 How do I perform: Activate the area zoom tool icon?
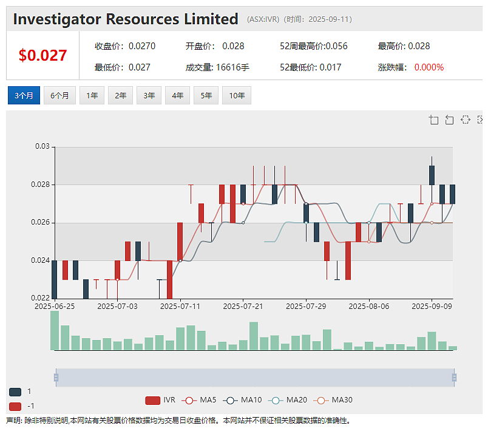click(x=433, y=120)
